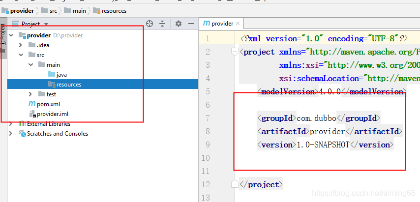Click the 1.0-SNAPSHOT version value
This screenshot has width=420, height=202.
[x=323, y=145]
